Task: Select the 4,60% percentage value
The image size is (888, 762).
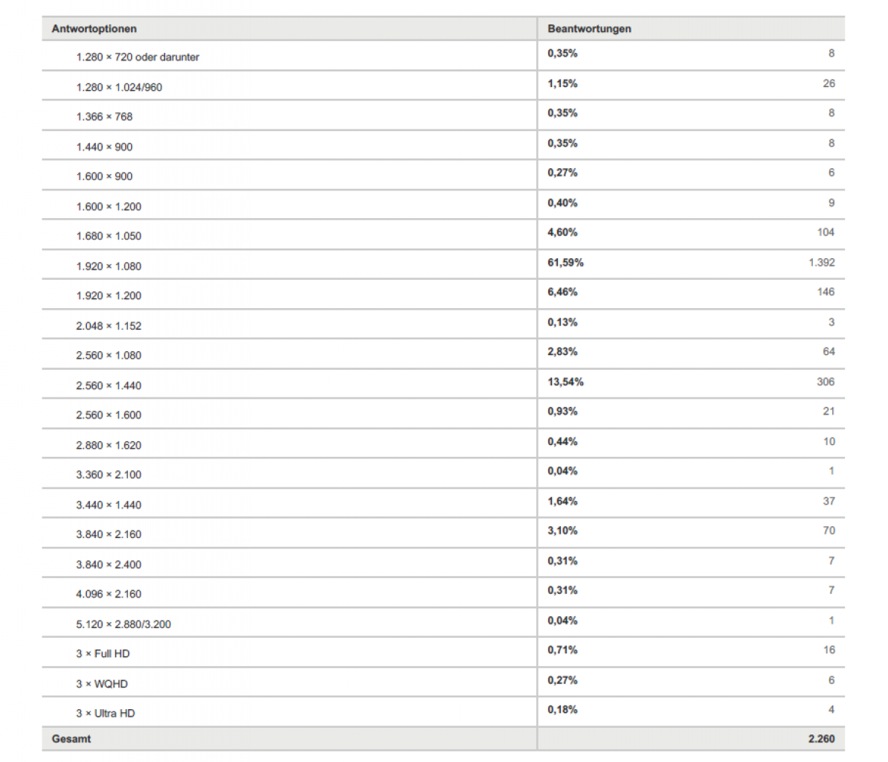Action: pos(562,232)
